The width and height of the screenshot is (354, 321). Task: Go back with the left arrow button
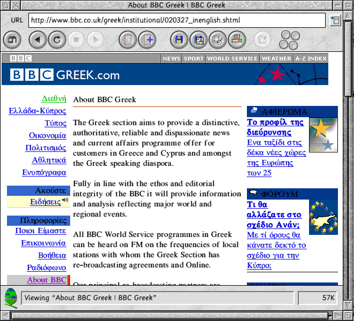(x=37, y=40)
